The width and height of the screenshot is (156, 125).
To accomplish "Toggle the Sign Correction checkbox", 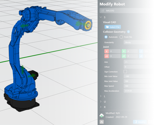I will coord(125,72).
